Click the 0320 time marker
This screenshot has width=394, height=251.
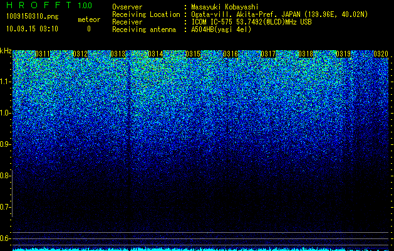tap(381, 54)
